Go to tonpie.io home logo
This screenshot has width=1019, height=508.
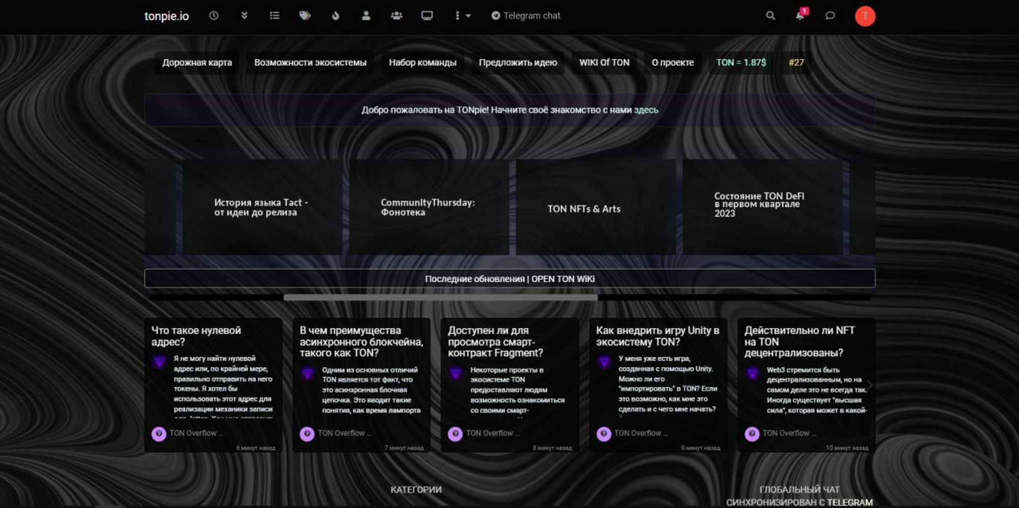tap(167, 16)
